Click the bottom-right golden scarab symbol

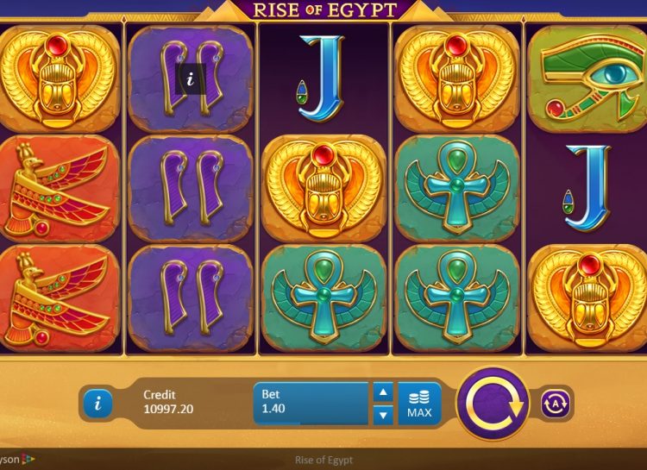click(587, 298)
